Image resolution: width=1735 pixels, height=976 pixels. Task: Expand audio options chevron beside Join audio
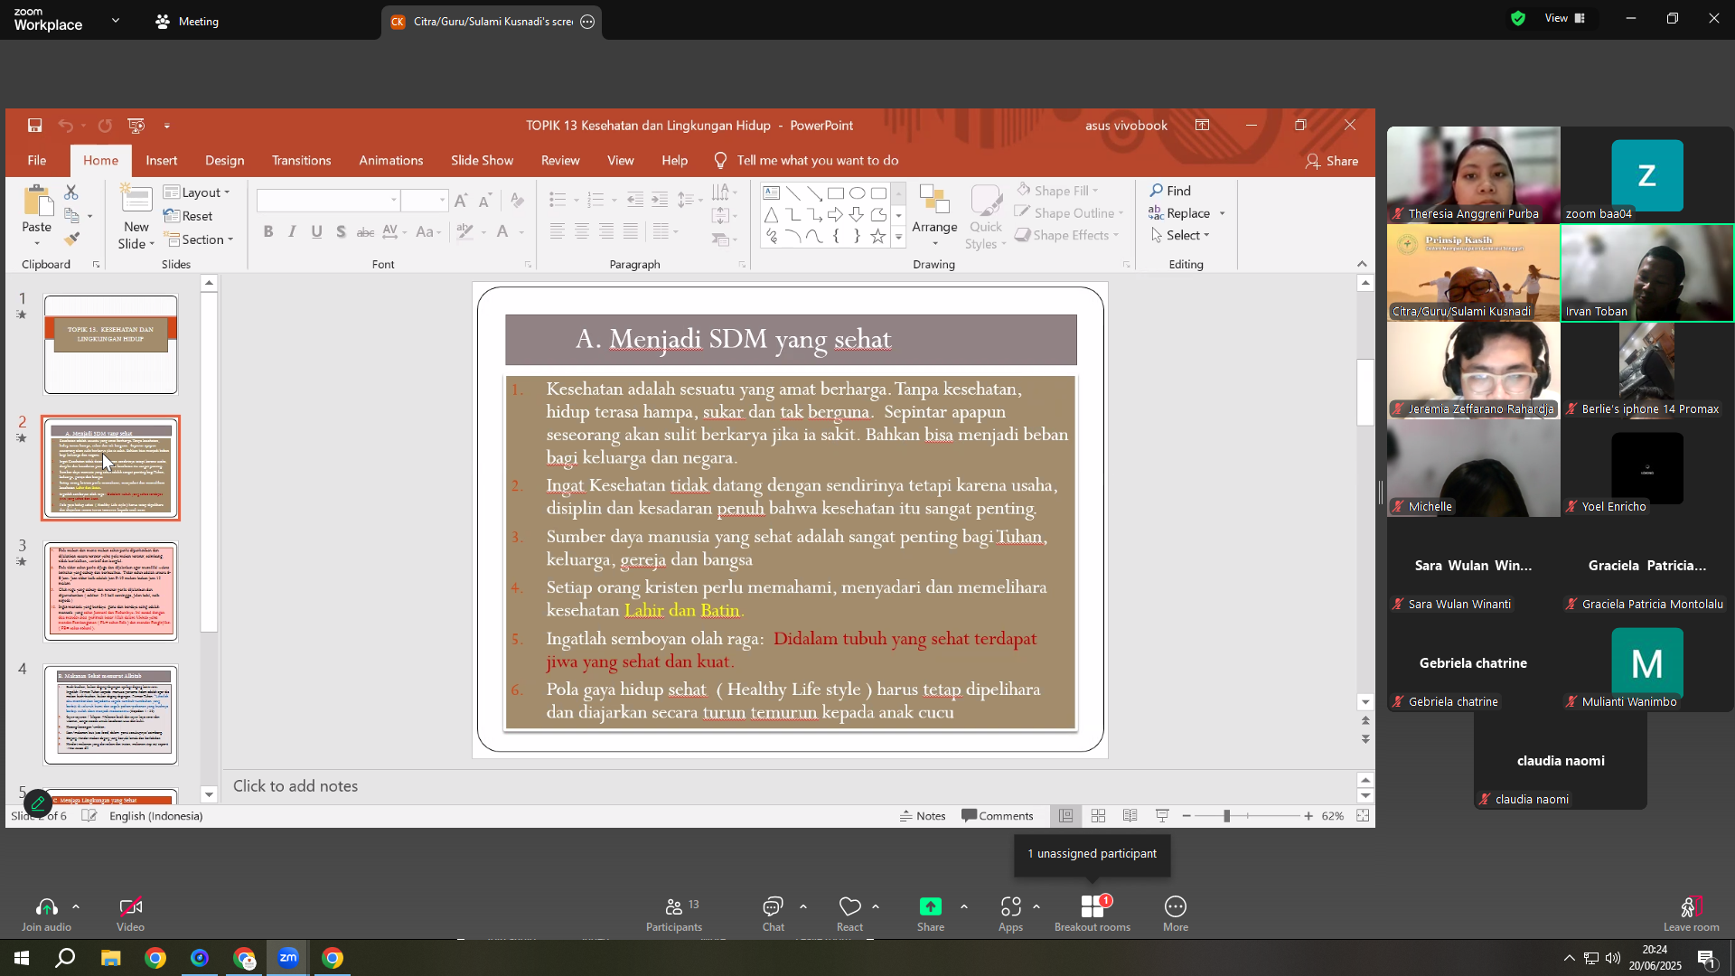point(76,906)
